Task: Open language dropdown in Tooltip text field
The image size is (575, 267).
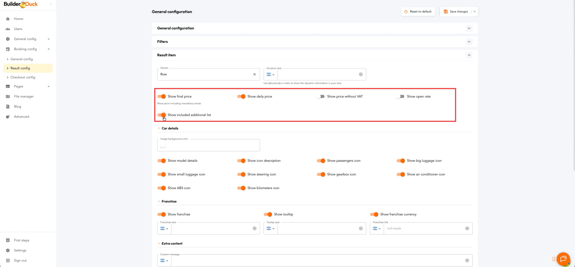Action: click(270, 228)
